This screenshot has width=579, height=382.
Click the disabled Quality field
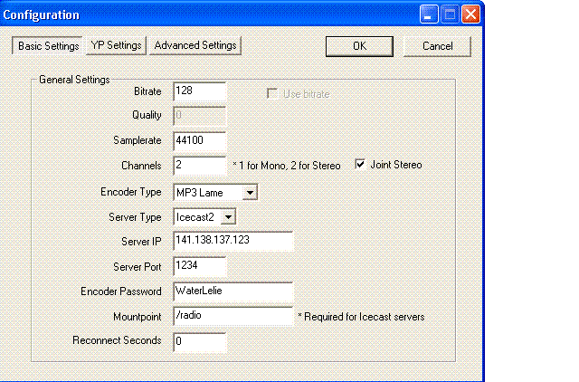click(x=199, y=116)
